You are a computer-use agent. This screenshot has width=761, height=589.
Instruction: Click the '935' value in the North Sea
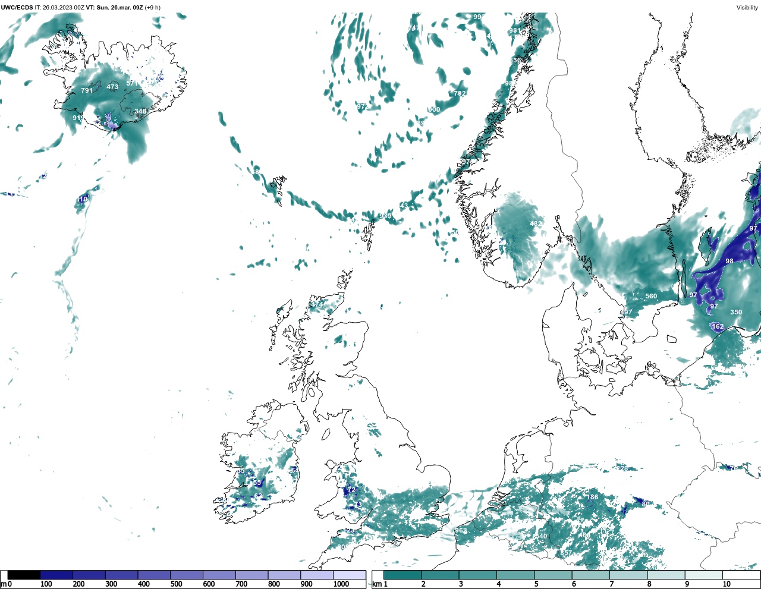[x=385, y=216]
